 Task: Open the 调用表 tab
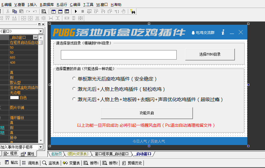pyautogui.click(x=30, y=163)
